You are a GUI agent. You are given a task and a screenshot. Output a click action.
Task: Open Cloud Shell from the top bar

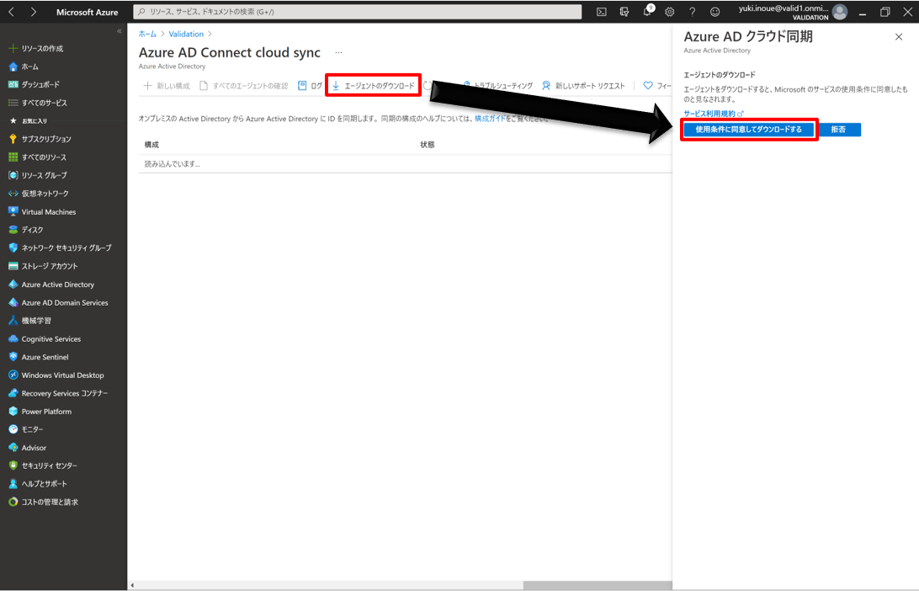point(602,12)
